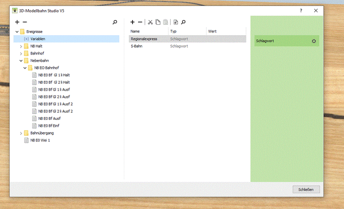
Task: Select NB E0 Bf Gl 2 li Ausf
Action: pos(54,97)
